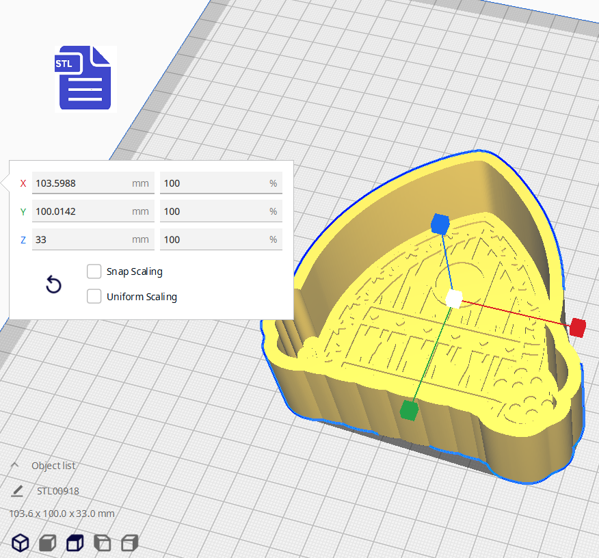Click the reset scale arrow icon
This screenshot has width=599, height=558.
pyautogui.click(x=53, y=284)
